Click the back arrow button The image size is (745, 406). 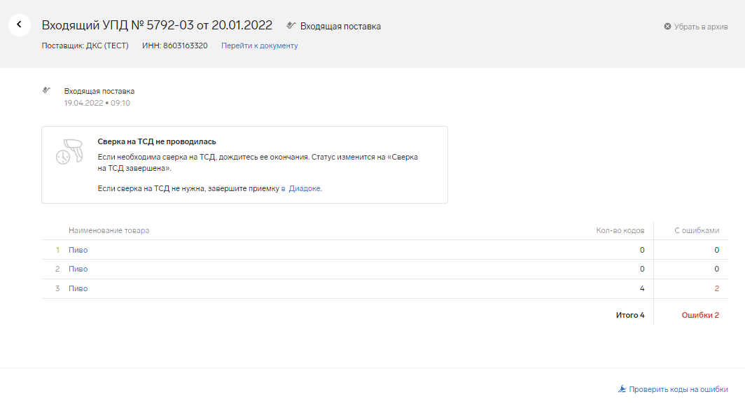[20, 24]
